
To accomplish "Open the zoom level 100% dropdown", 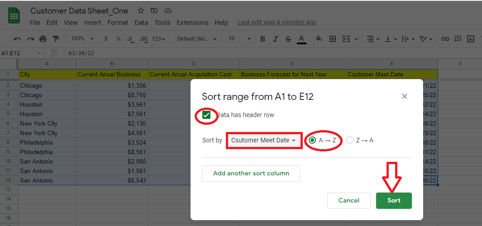I will pyautogui.click(x=82, y=39).
